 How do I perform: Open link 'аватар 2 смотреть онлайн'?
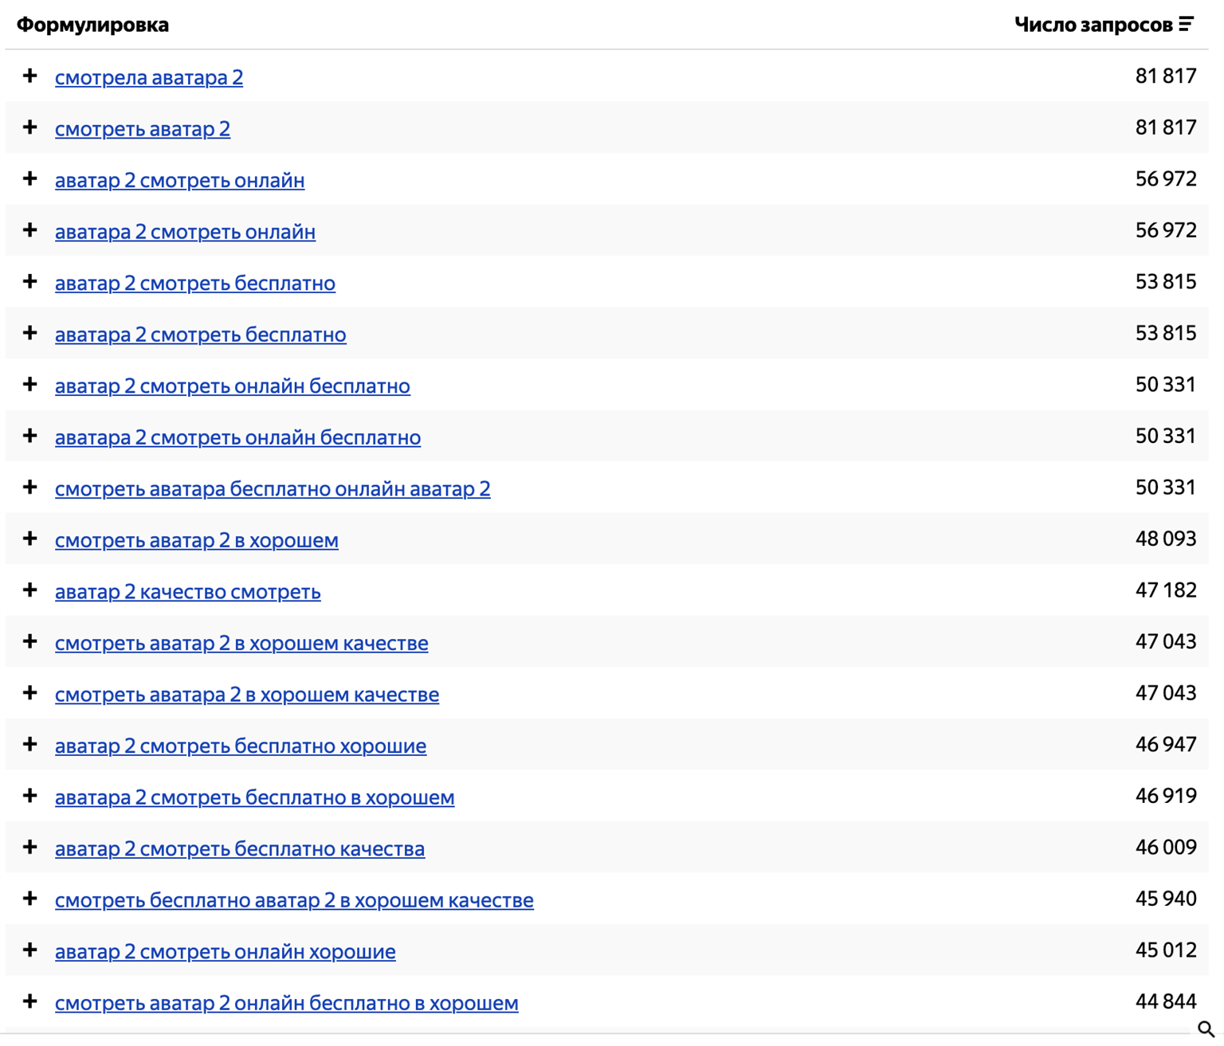tap(179, 180)
